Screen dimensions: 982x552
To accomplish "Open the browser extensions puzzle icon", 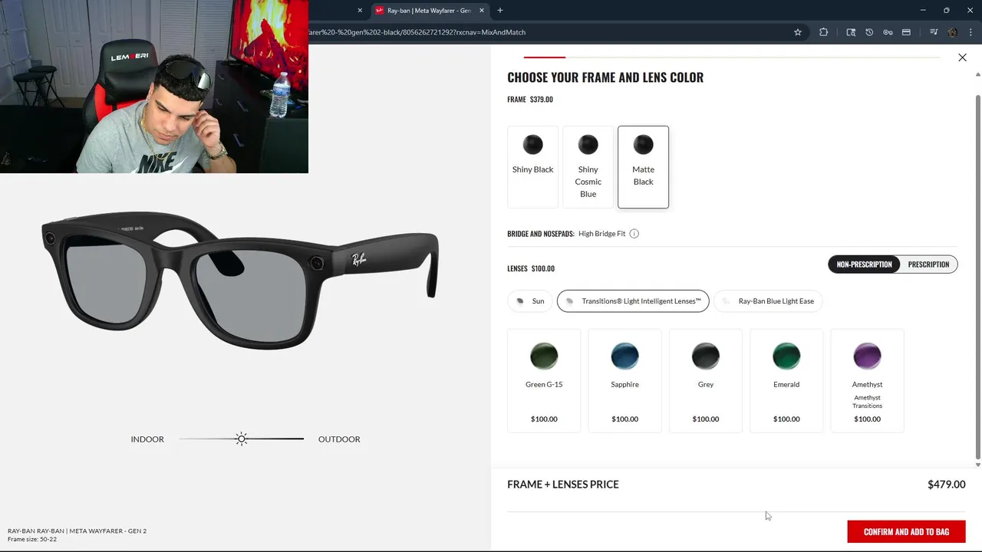I will 824,32.
